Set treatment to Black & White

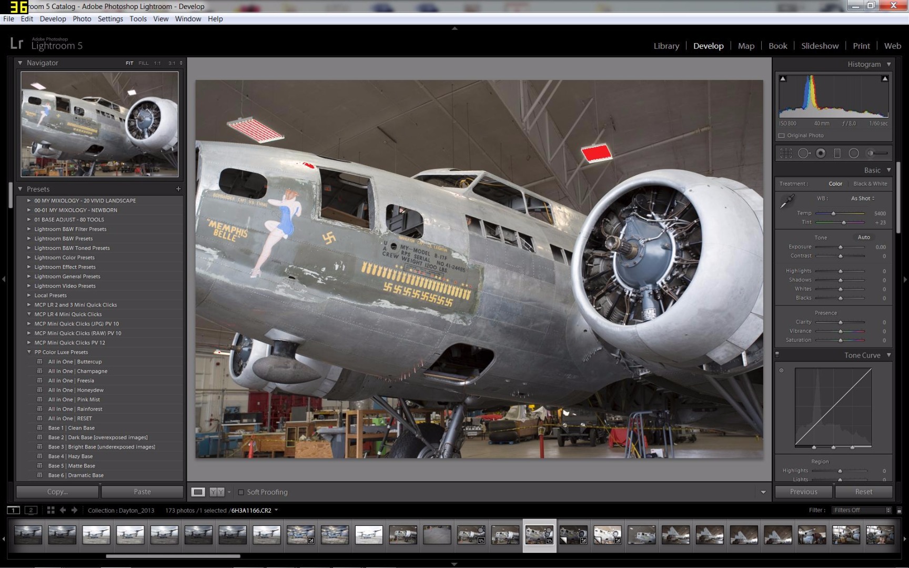coord(870,184)
